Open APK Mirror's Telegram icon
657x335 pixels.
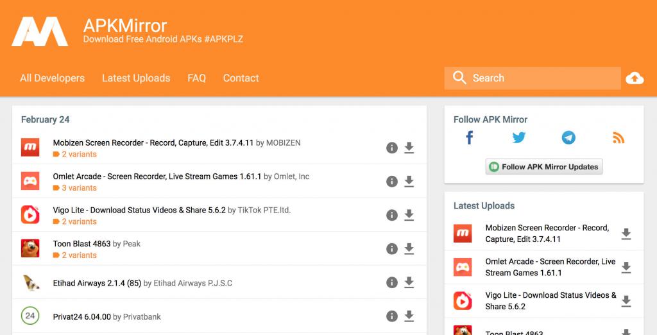coord(568,137)
